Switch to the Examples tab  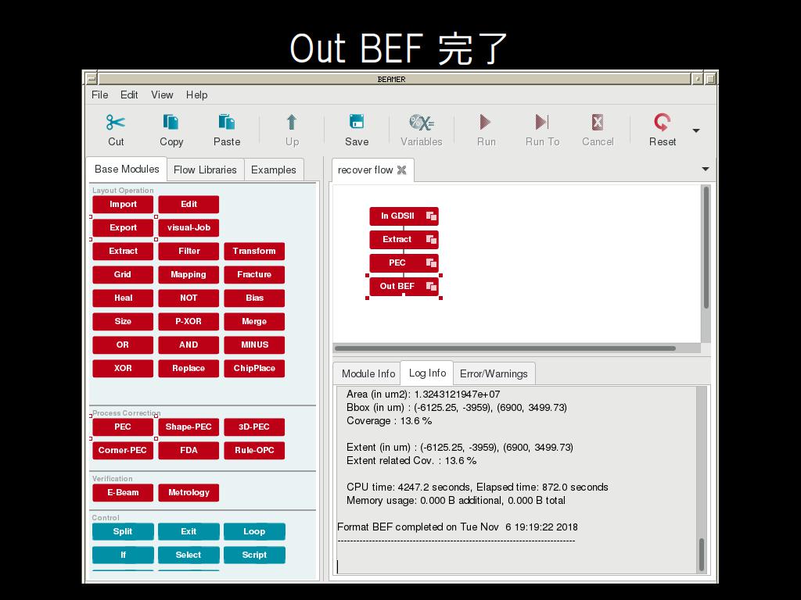(x=273, y=170)
